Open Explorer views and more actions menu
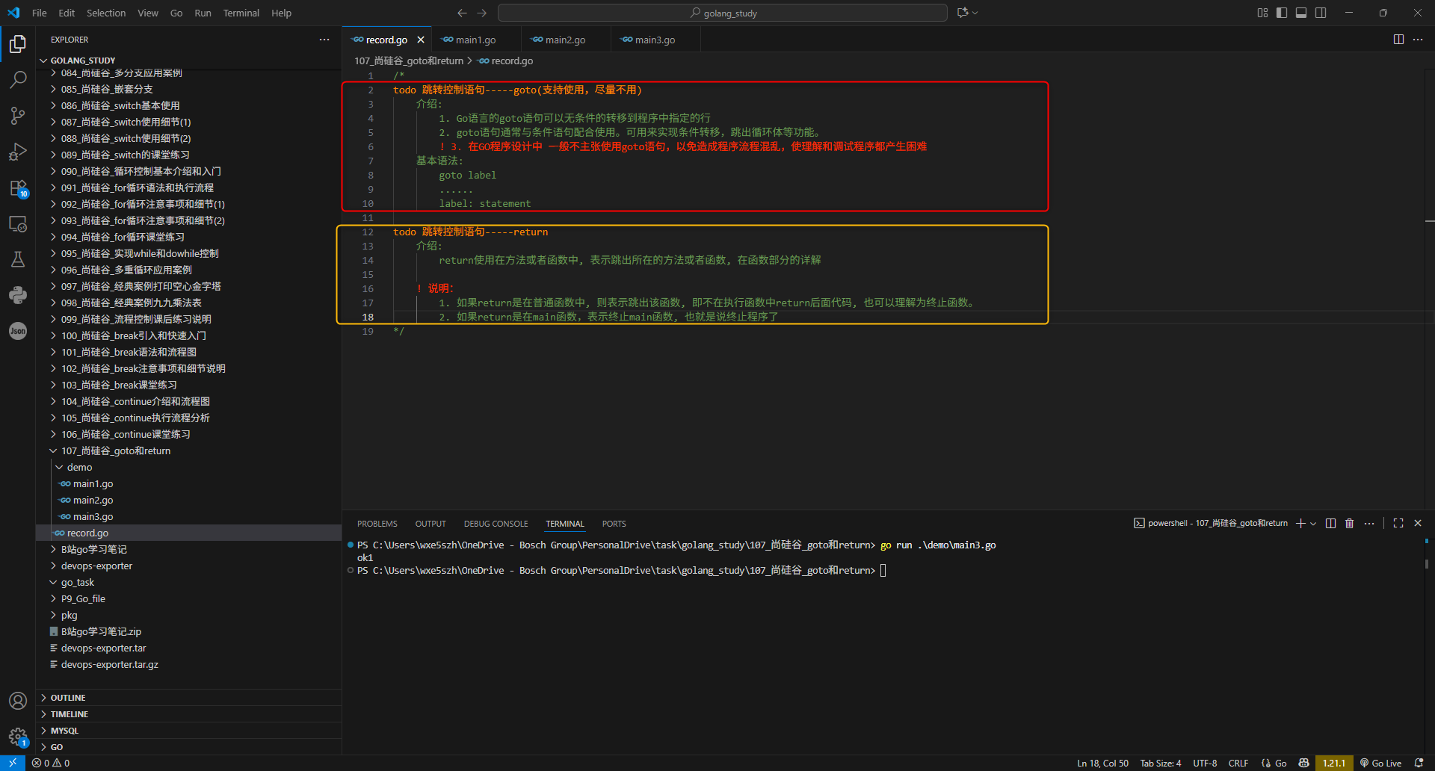Viewport: 1435px width, 771px height. [324, 40]
